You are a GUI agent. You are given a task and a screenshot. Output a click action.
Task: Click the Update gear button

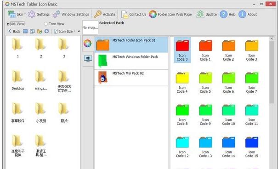pyautogui.click(x=207, y=14)
